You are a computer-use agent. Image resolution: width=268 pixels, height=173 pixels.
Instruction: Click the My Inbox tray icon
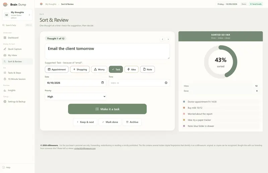point(5,55)
